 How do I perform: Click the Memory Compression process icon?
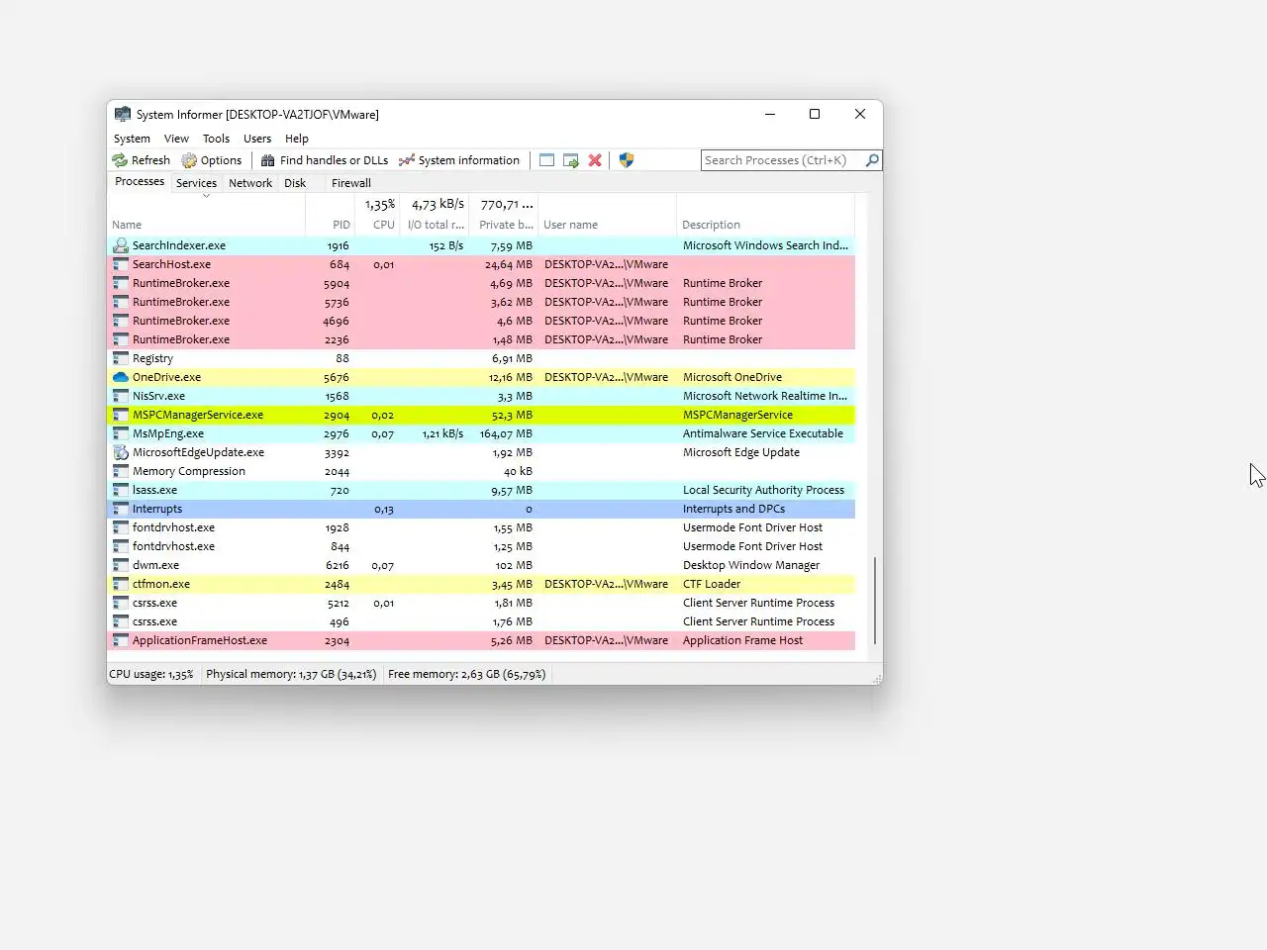[x=121, y=471]
